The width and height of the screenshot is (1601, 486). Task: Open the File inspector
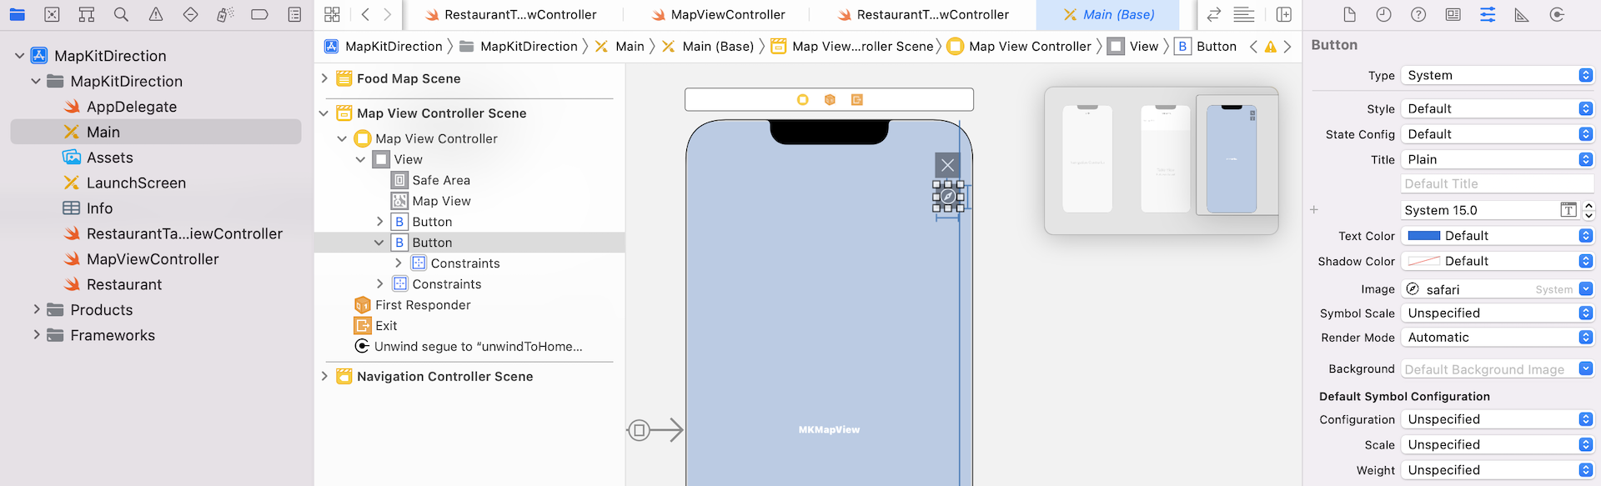(x=1349, y=14)
